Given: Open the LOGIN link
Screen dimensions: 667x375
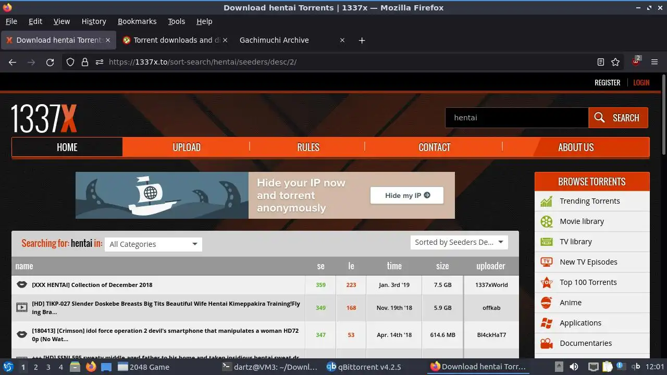Looking at the screenshot, I should tap(641, 82).
